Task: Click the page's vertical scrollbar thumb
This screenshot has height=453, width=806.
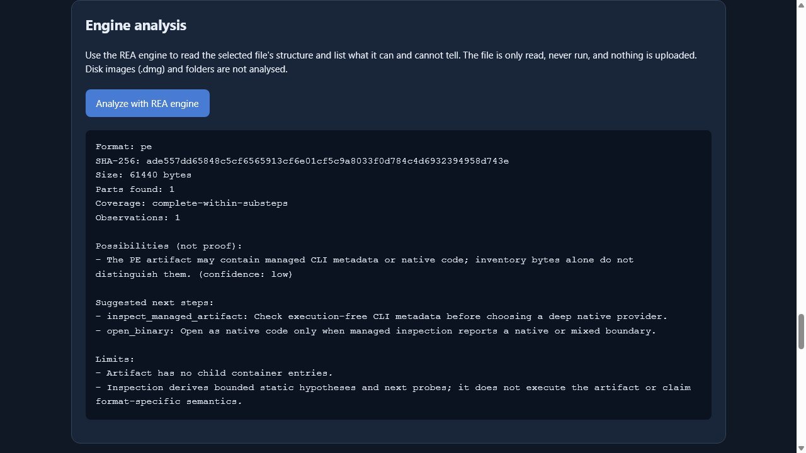Action: point(801,332)
